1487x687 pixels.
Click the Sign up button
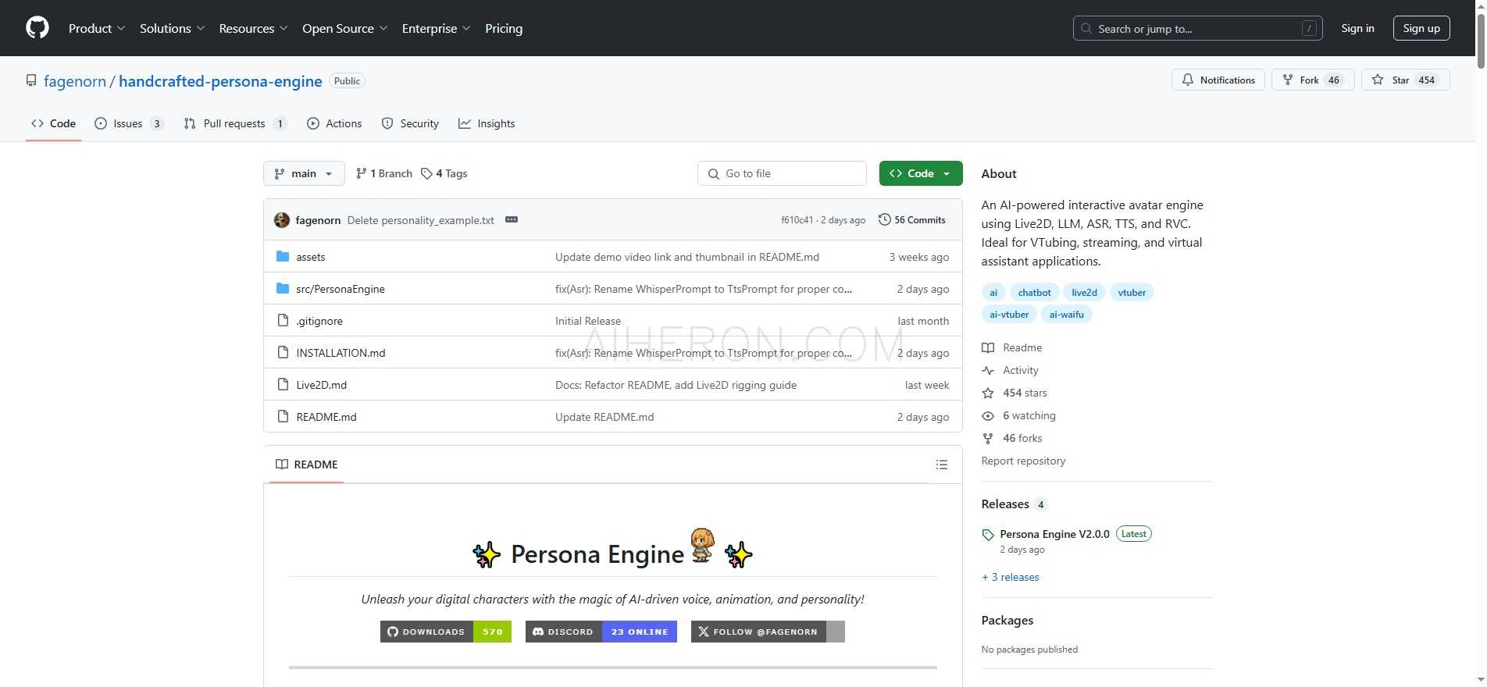tap(1421, 28)
